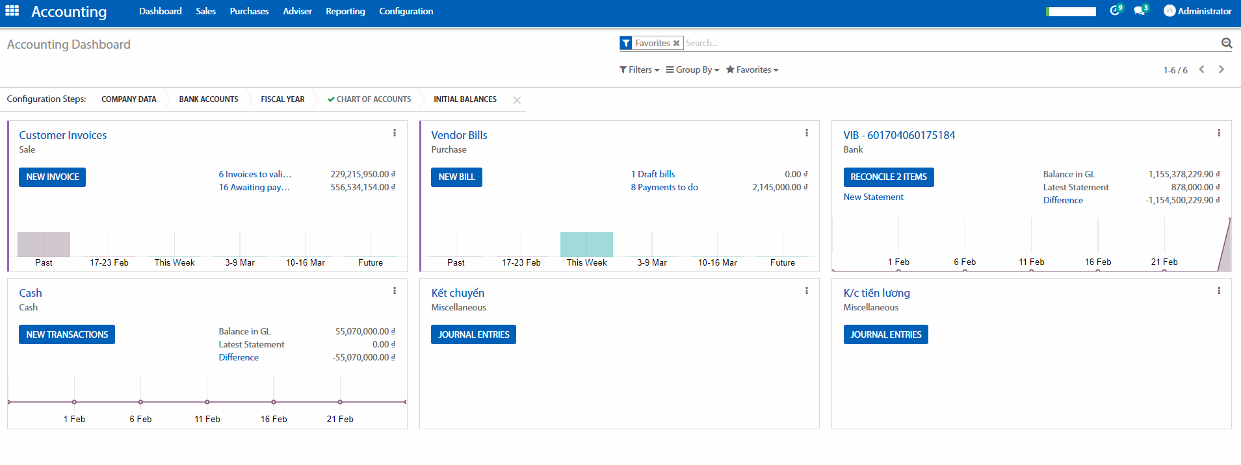Open the apps grid menu icon
1241x465 pixels.
(x=12, y=11)
